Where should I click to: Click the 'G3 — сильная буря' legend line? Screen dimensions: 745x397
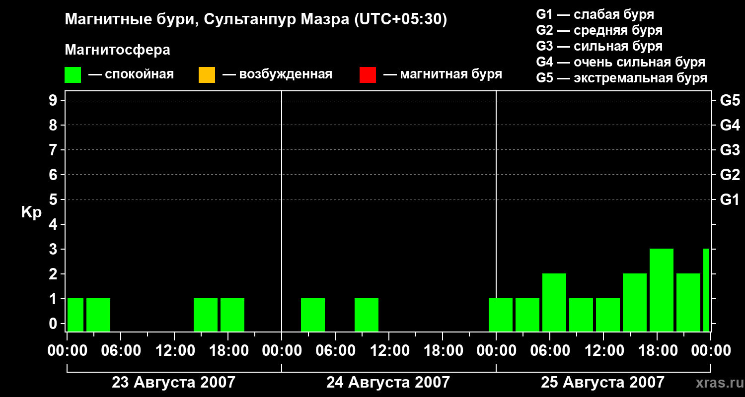[599, 46]
